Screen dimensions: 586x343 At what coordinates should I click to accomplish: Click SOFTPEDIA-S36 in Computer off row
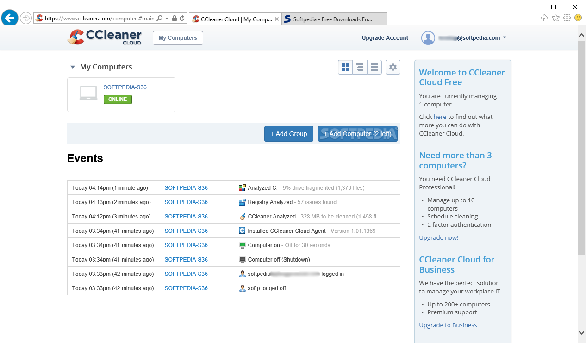(186, 260)
